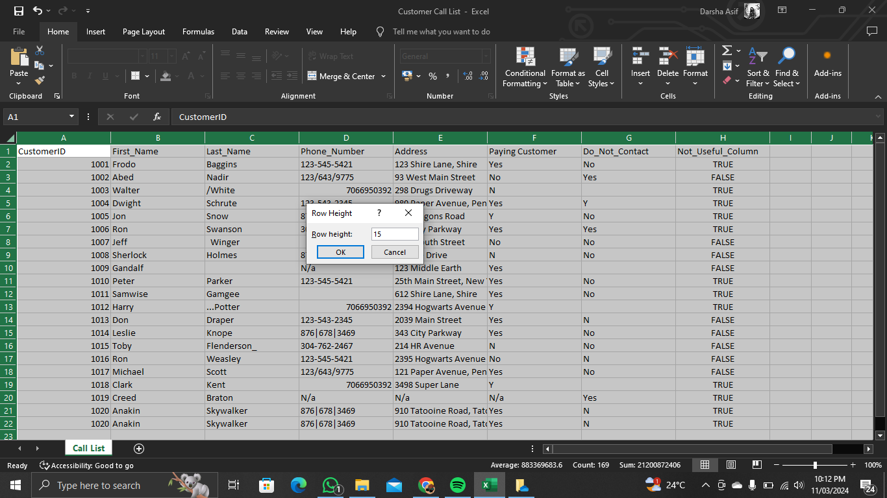Expand the Name Box dropdown

pyautogui.click(x=72, y=117)
